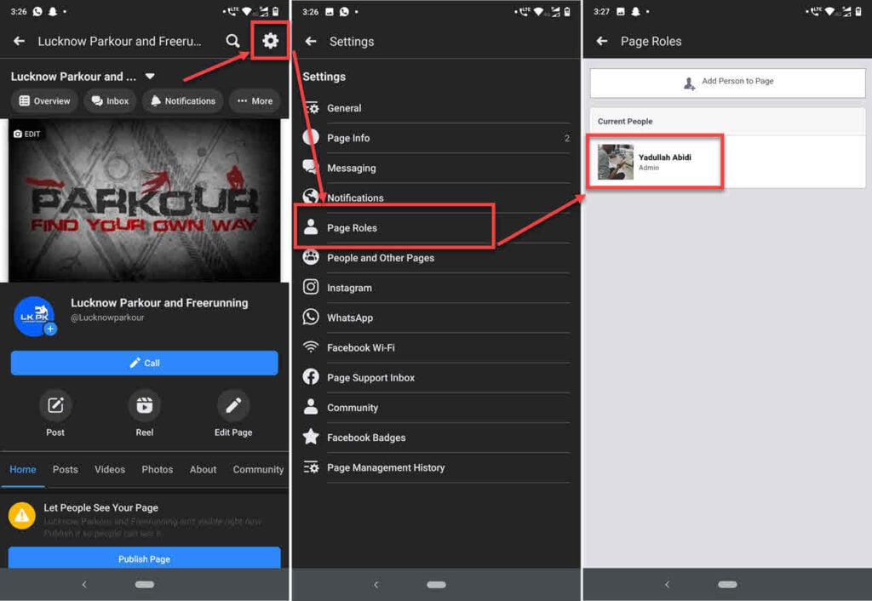Viewport: 872px width, 601px height.
Task: Tap Android back on Page Roles screen
Action: pos(667,584)
